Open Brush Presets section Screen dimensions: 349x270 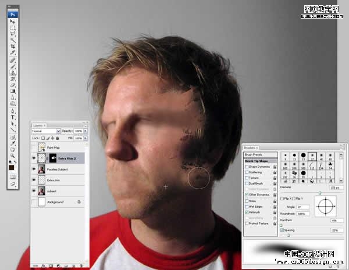point(261,154)
